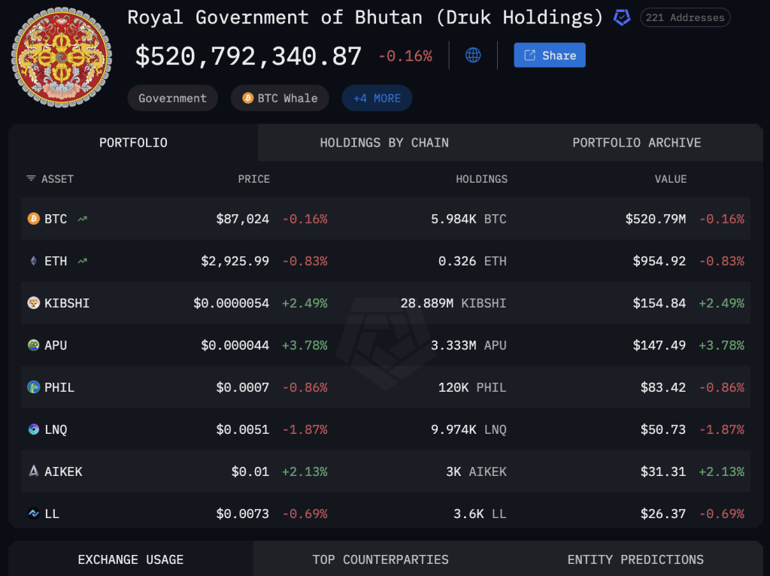
Task: Click the $2,925.99 ETH price
Action: [x=235, y=261]
